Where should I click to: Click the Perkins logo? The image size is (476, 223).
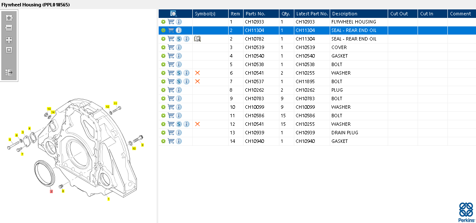[x=465, y=211]
